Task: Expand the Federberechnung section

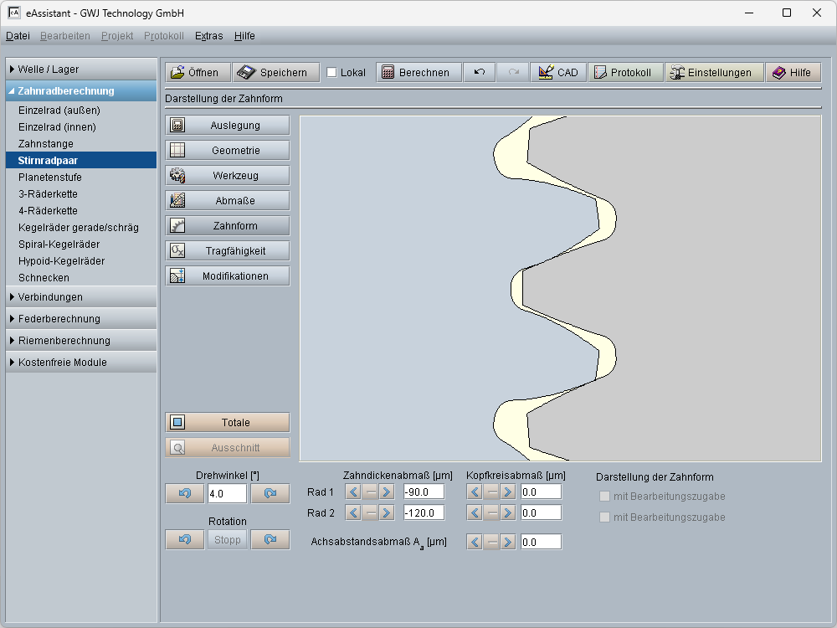Action: pyautogui.click(x=81, y=319)
